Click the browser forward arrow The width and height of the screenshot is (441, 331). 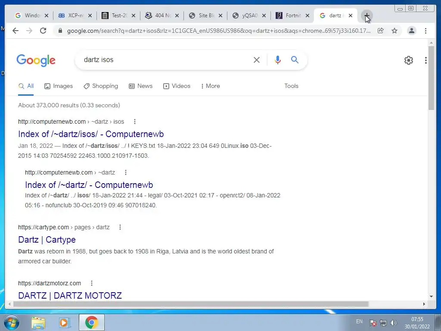(x=29, y=31)
